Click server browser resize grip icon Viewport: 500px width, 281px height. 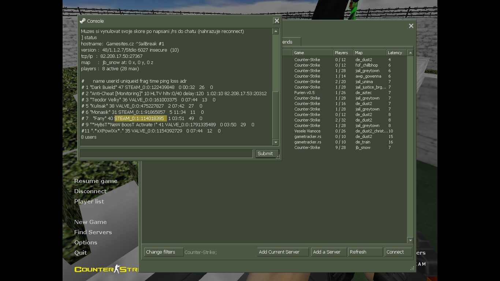(412, 268)
